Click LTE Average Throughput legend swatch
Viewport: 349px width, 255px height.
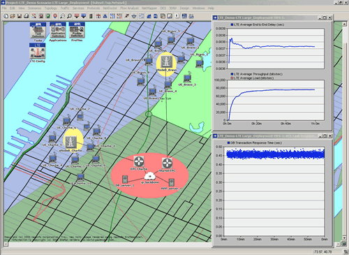click(232, 74)
